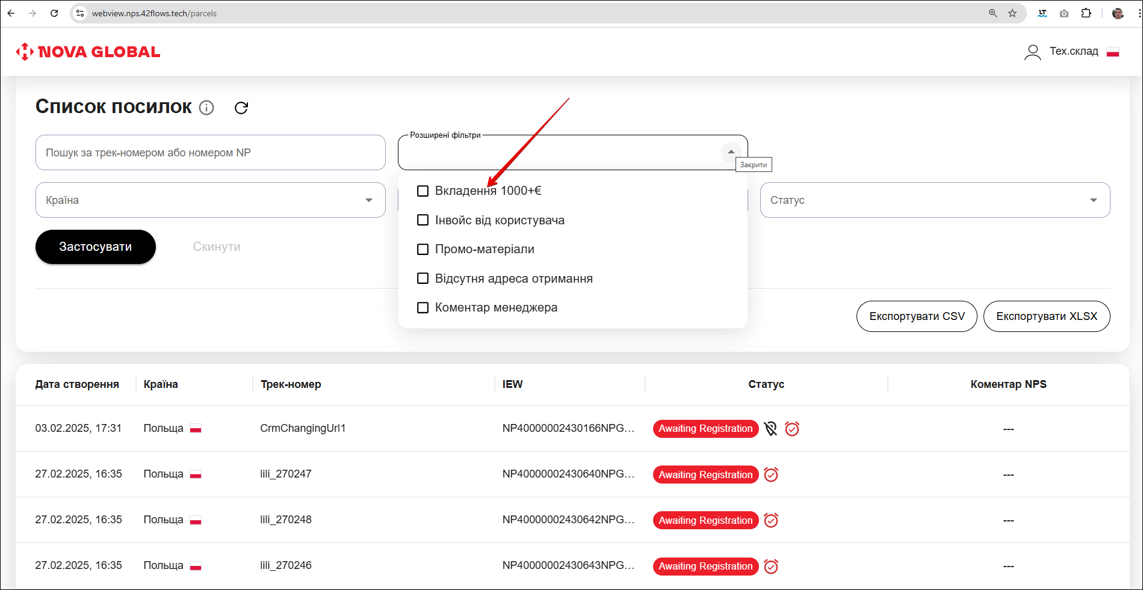Tick the Промо-матеріали checkbox
The width and height of the screenshot is (1143, 590).
(423, 249)
